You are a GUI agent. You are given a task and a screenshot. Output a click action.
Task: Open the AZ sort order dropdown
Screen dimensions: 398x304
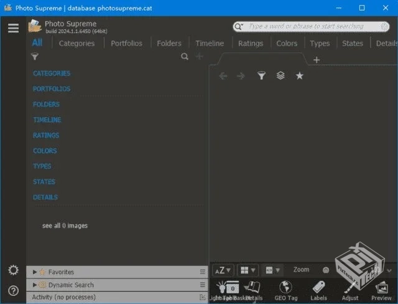pyautogui.click(x=223, y=270)
